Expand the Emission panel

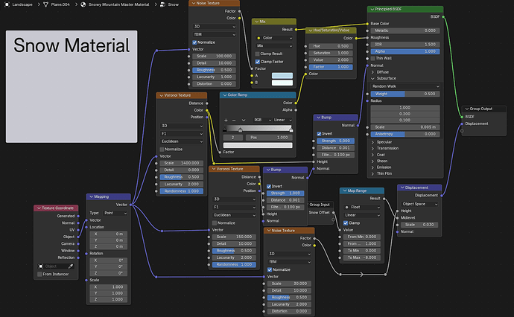tap(372, 167)
